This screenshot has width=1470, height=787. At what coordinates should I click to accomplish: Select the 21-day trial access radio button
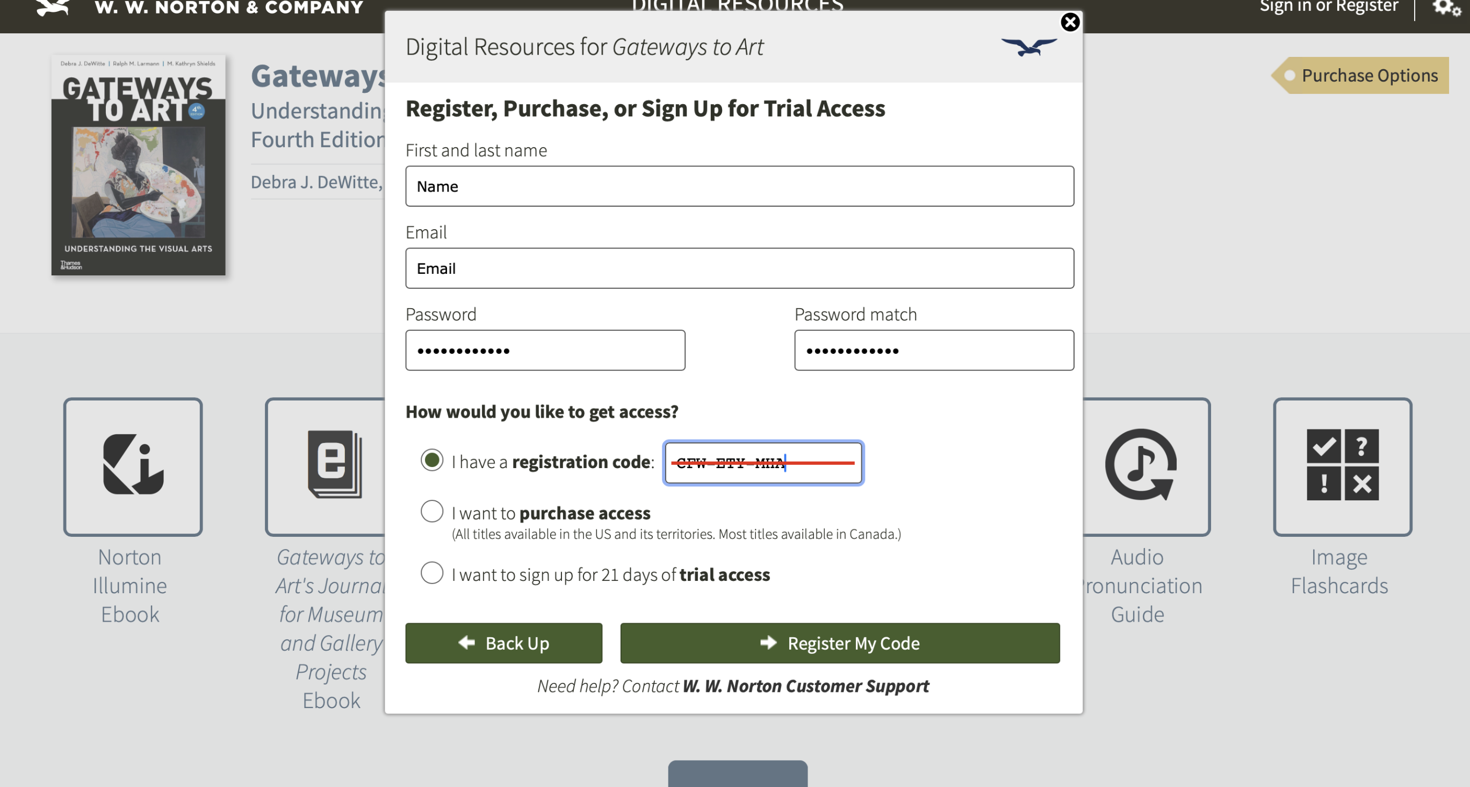431,573
